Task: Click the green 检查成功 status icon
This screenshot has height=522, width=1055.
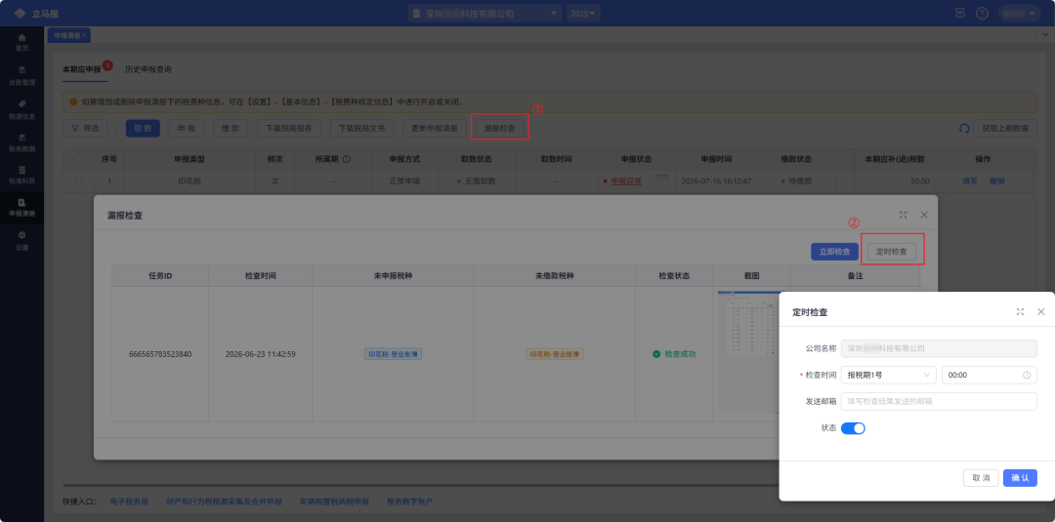Action: [x=656, y=353]
